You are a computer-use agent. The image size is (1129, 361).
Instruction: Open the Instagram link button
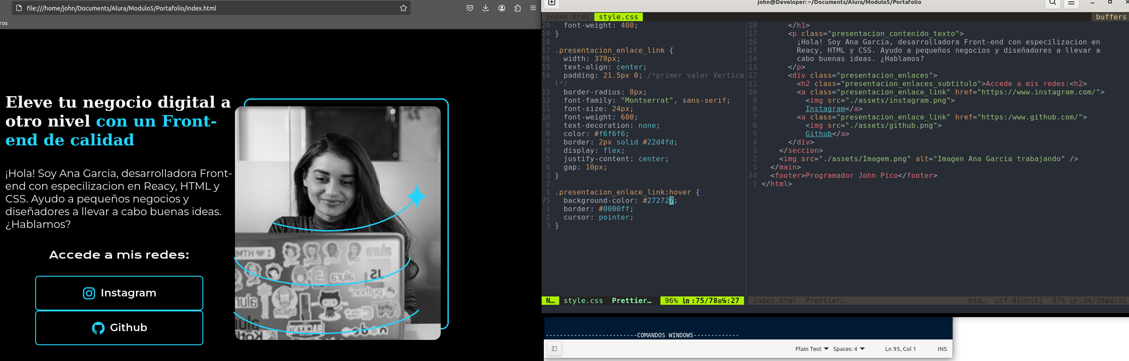click(119, 293)
